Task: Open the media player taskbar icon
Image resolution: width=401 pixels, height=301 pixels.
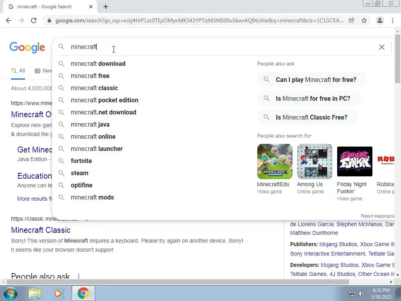Action: point(58,294)
